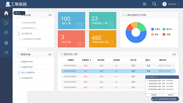This screenshot has width=183, height=103.
Task: Click the Lan Shou username text
Action: click(172, 4)
